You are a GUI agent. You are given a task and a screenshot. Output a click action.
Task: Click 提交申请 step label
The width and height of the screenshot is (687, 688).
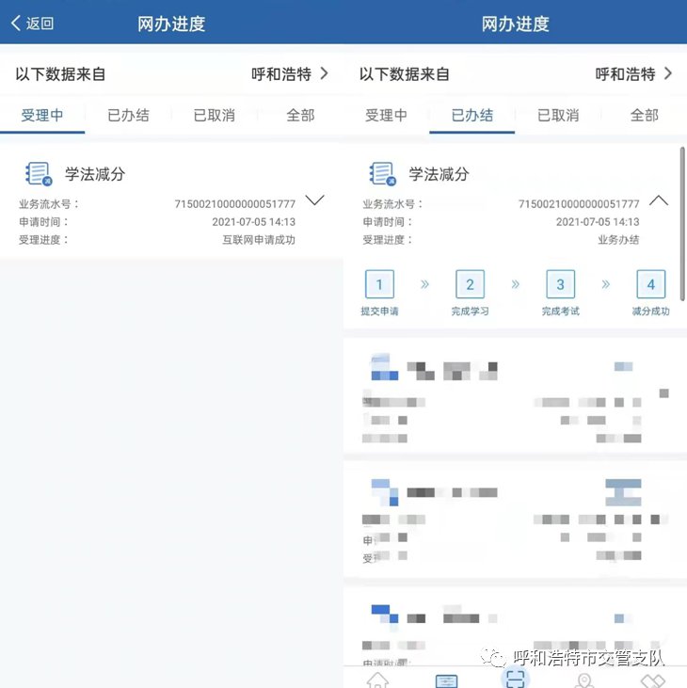click(x=379, y=312)
